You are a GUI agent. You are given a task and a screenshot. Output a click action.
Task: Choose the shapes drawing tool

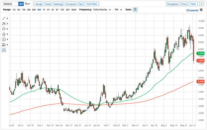(4, 29)
